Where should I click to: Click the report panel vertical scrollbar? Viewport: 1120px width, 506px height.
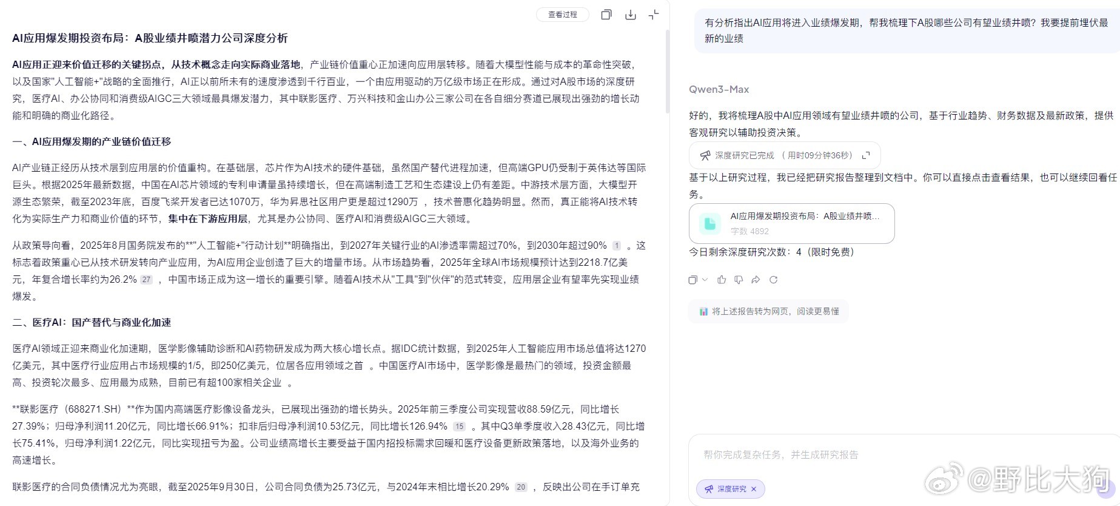click(667, 73)
